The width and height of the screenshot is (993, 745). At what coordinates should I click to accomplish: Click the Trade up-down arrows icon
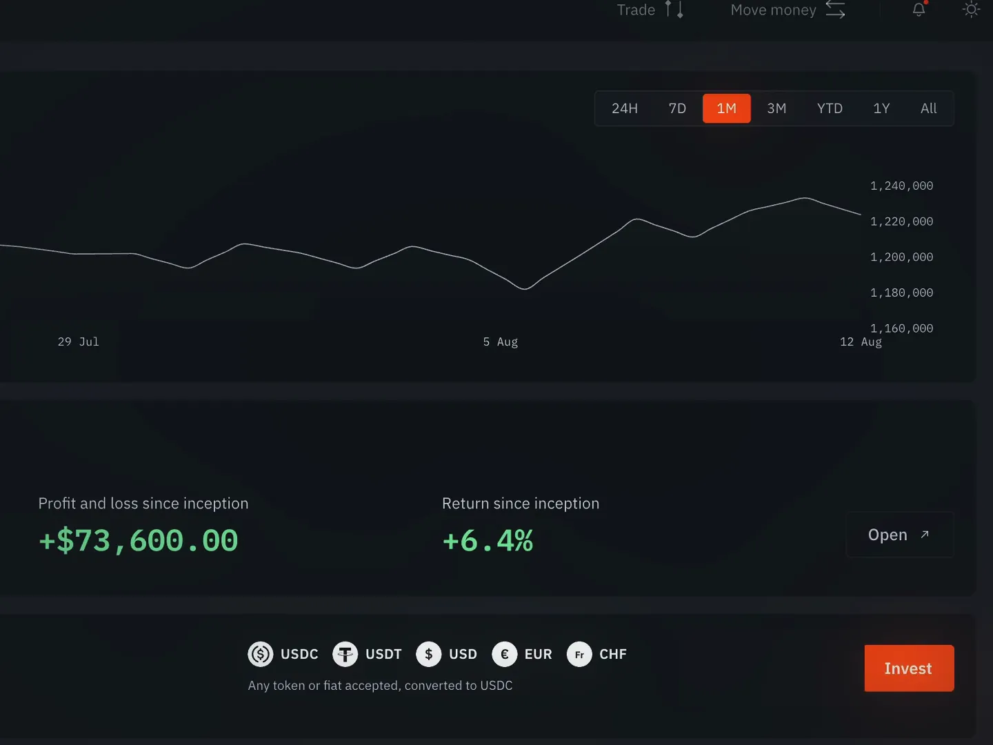674,9
